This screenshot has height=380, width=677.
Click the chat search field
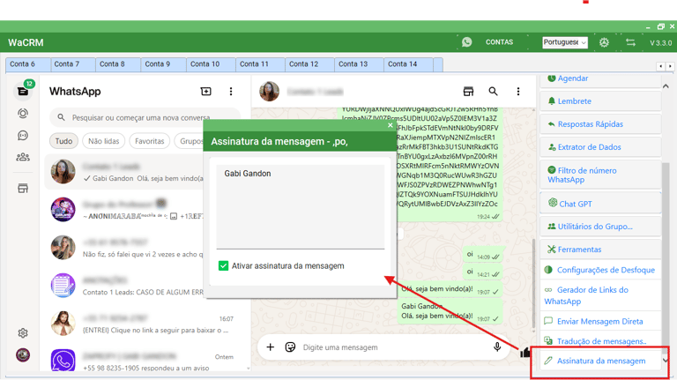coord(145,117)
